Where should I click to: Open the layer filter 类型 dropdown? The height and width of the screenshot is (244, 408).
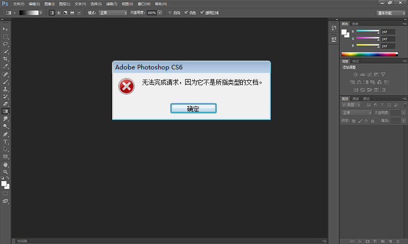point(351,105)
